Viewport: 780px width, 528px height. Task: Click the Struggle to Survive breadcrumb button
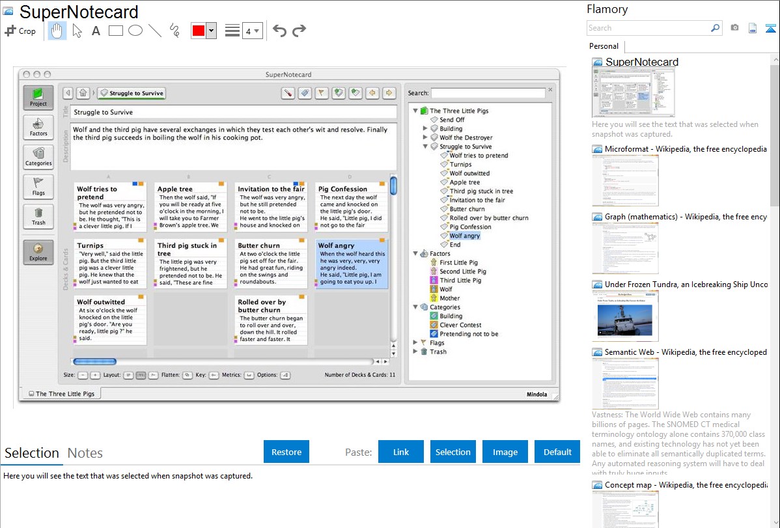132,93
